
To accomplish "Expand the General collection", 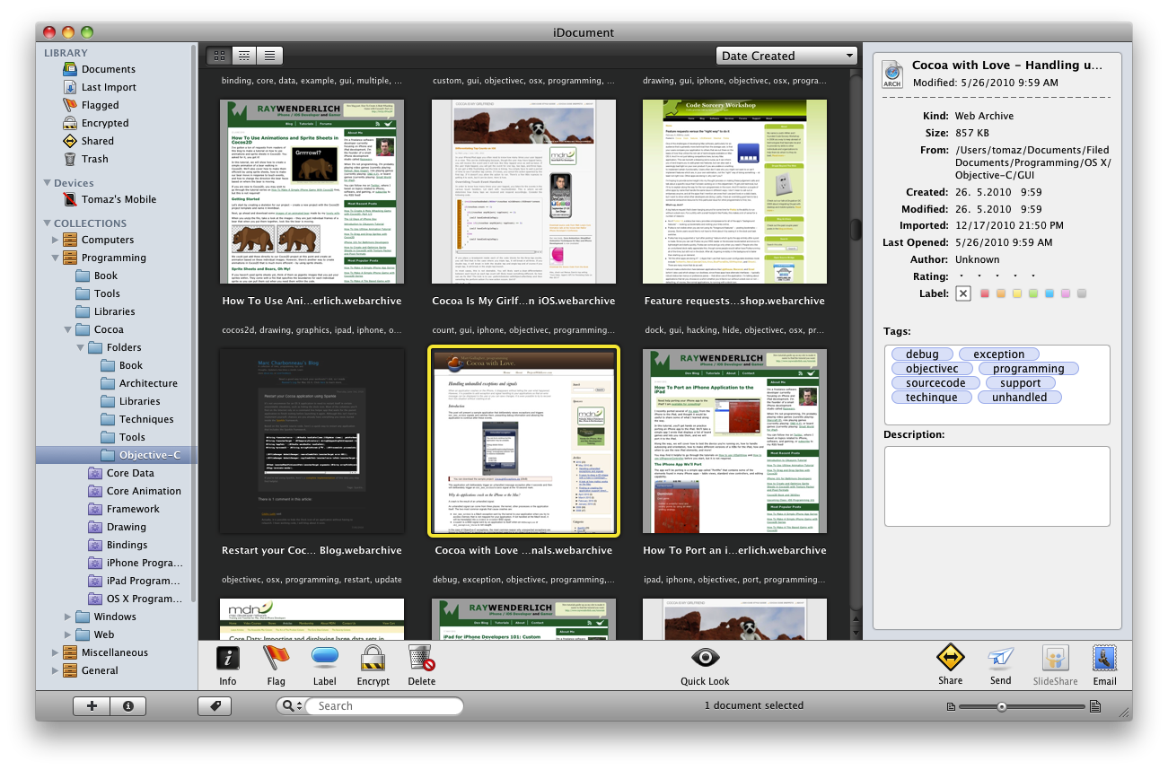I will tap(56, 670).
